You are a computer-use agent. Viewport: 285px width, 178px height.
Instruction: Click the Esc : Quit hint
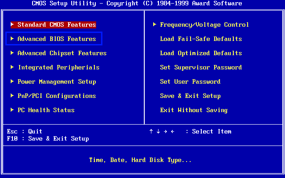click(x=24, y=131)
